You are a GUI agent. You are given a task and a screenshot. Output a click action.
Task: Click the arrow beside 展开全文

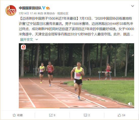point(37,39)
